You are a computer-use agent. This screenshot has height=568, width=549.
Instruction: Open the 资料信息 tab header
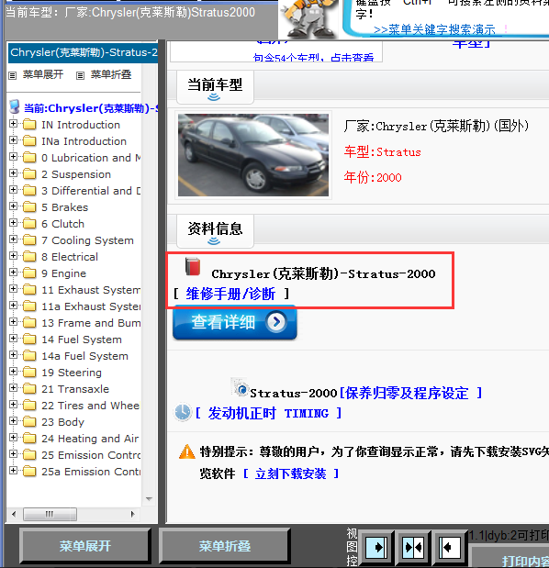click(215, 230)
